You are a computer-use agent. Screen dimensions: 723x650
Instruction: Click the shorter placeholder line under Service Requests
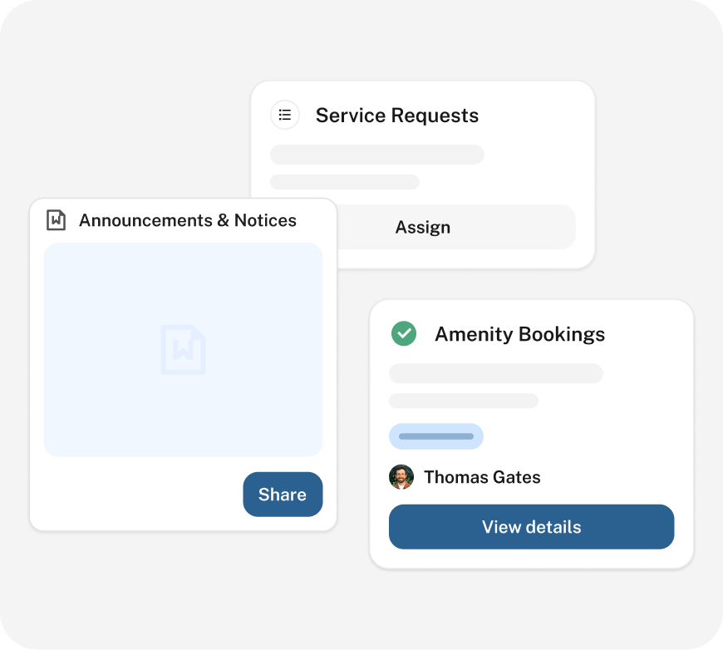[x=344, y=182]
